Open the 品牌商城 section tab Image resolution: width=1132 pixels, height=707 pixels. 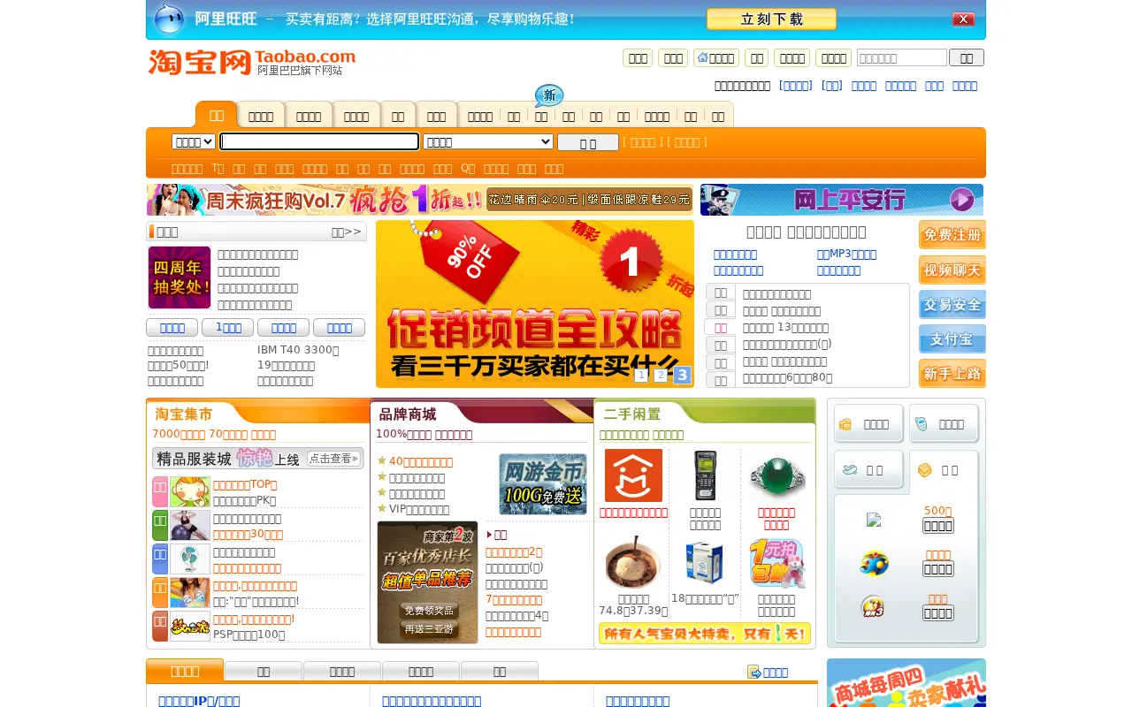408,414
